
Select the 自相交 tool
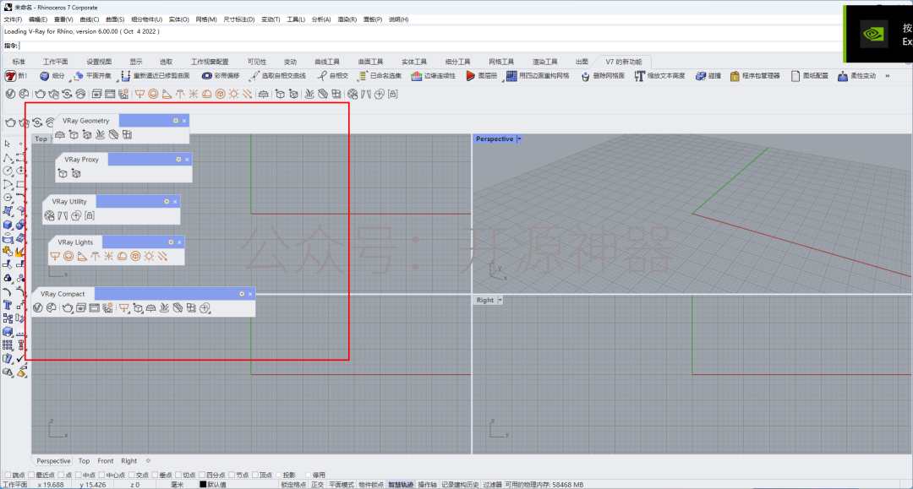(333, 76)
